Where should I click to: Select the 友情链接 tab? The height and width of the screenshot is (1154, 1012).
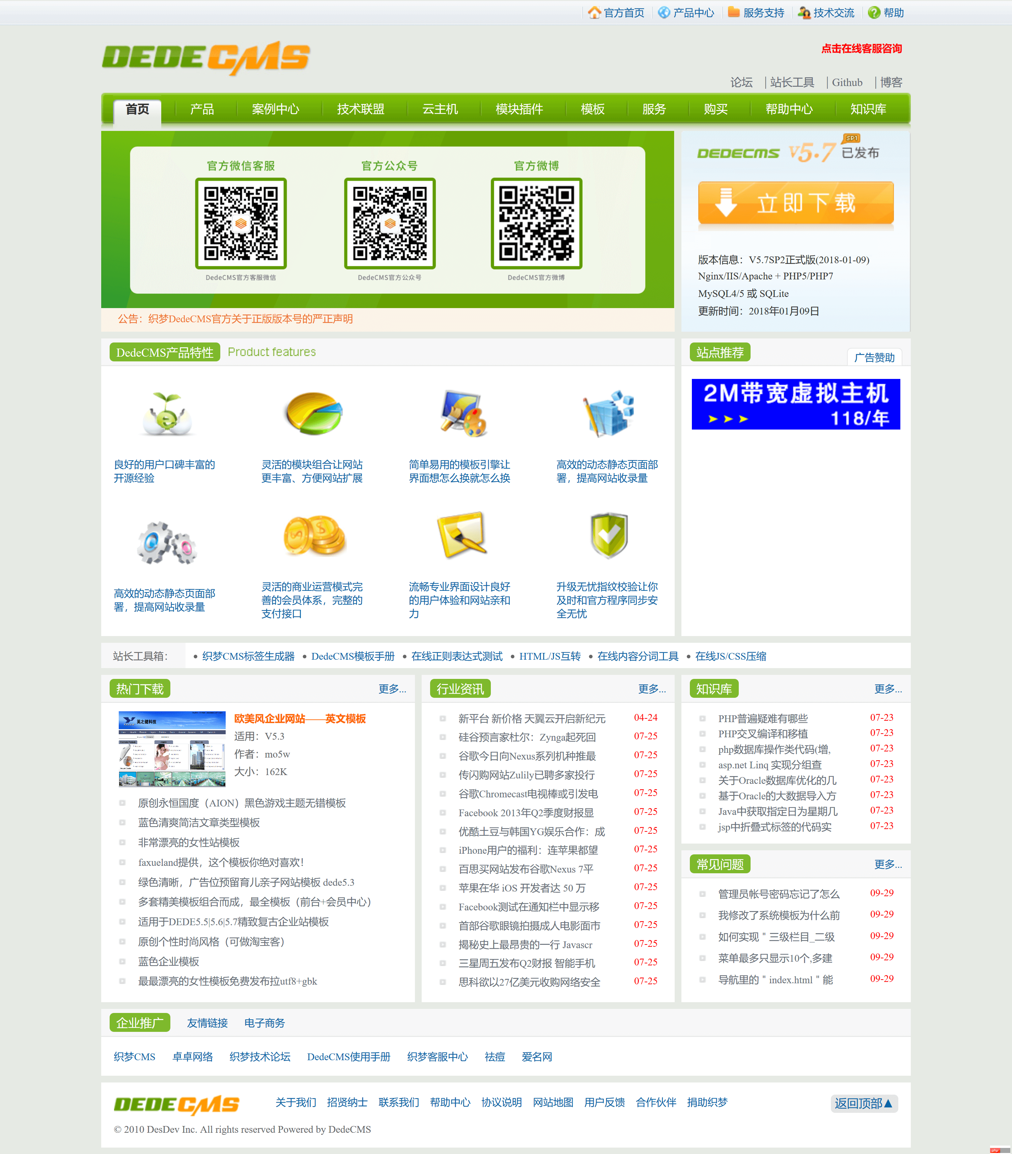click(207, 1023)
